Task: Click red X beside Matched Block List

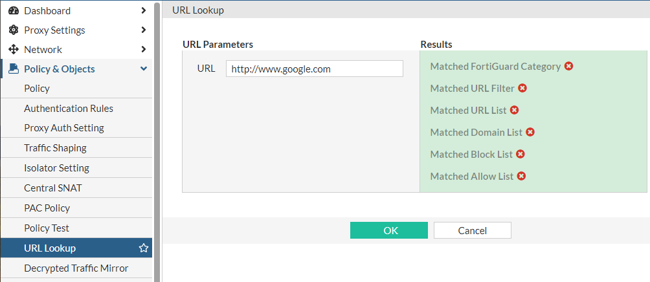Action: (x=521, y=154)
